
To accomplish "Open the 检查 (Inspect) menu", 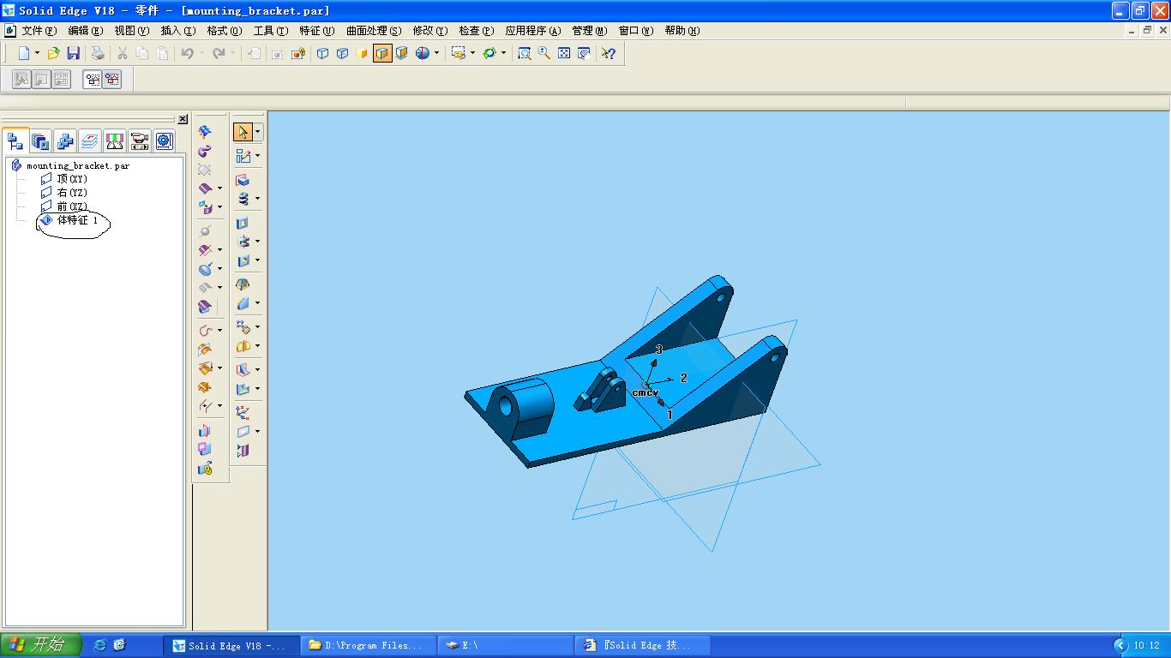I will pyautogui.click(x=476, y=31).
